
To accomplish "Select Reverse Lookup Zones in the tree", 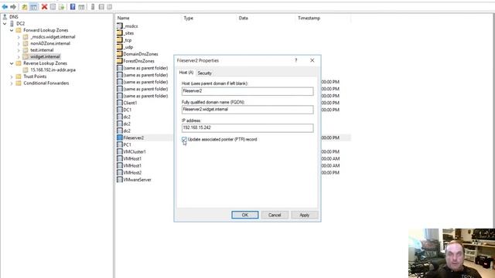I will [45, 63].
